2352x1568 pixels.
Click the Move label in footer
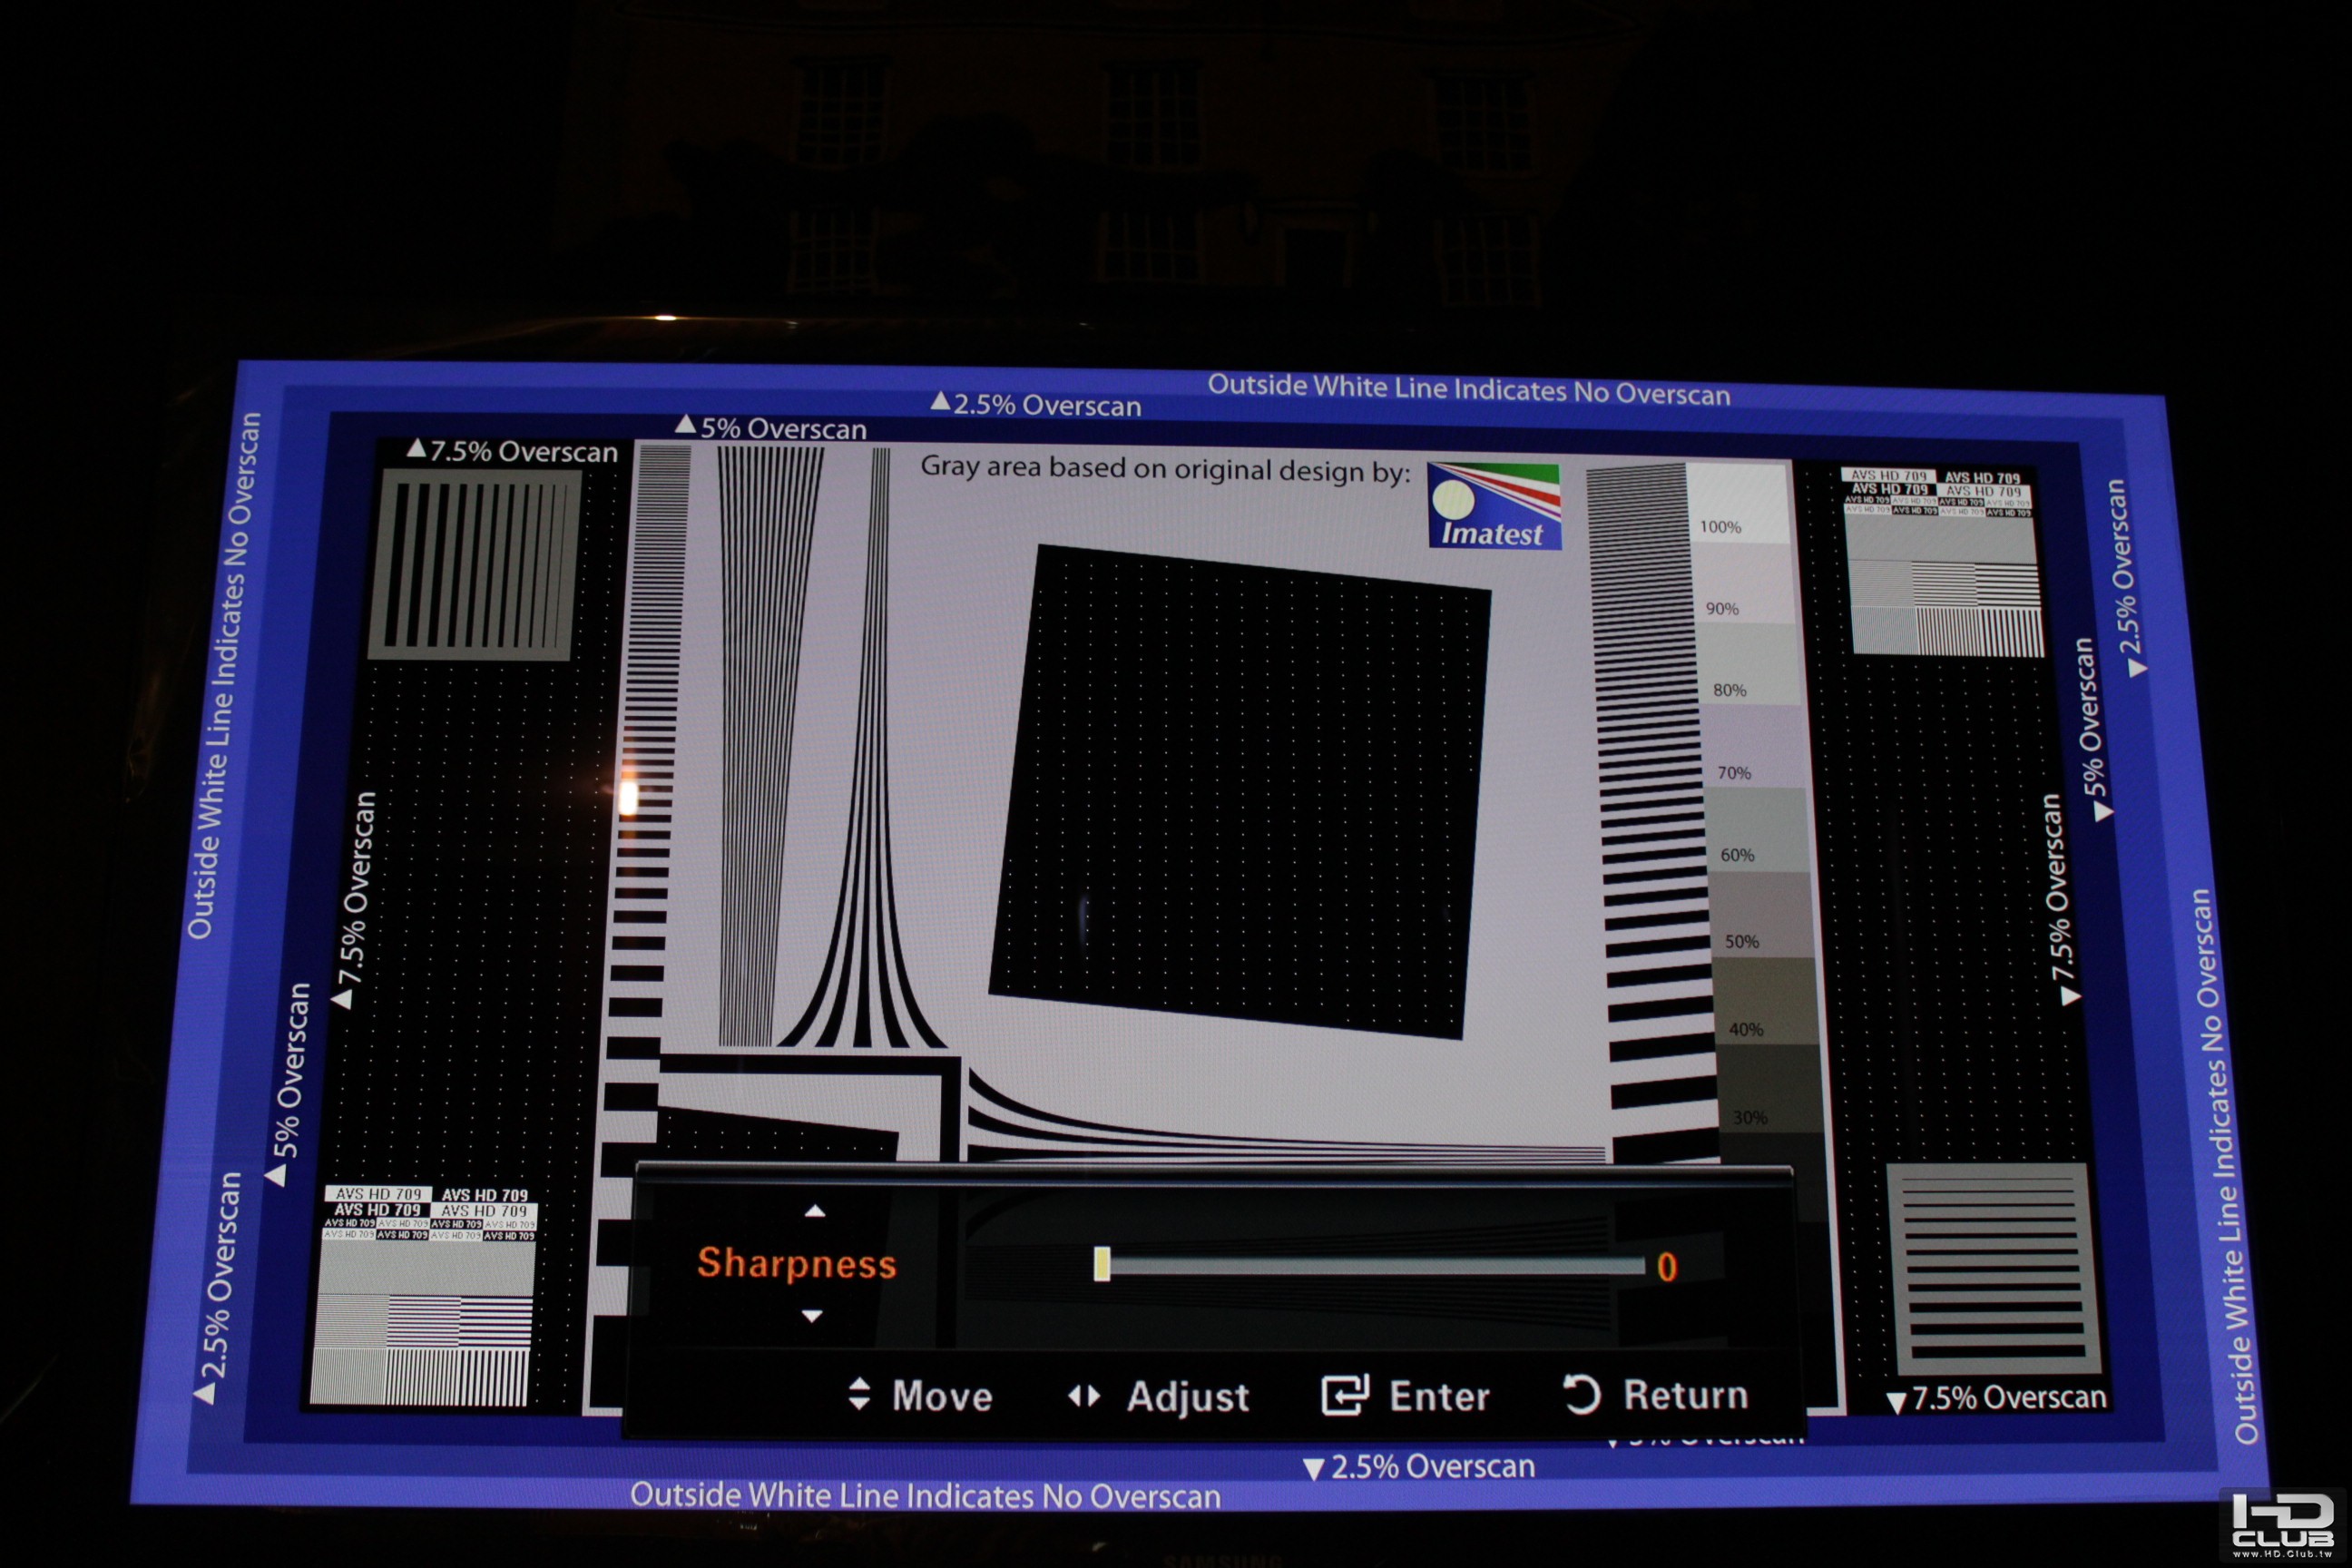coord(941,1396)
